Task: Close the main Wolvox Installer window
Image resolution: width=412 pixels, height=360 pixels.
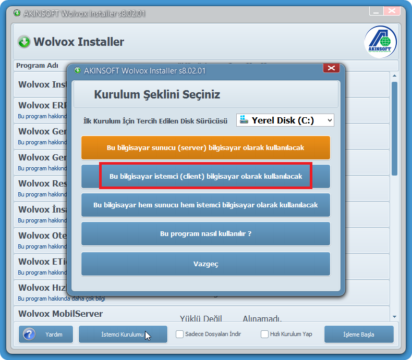Action: click(392, 11)
